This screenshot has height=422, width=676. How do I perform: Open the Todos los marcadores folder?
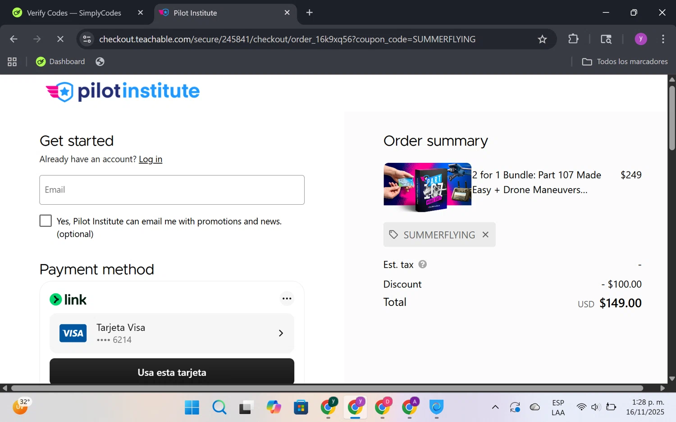click(625, 62)
